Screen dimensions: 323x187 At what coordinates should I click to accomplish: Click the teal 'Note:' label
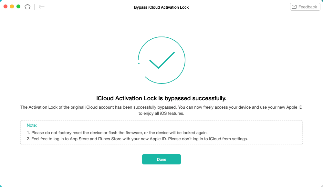coord(32,125)
